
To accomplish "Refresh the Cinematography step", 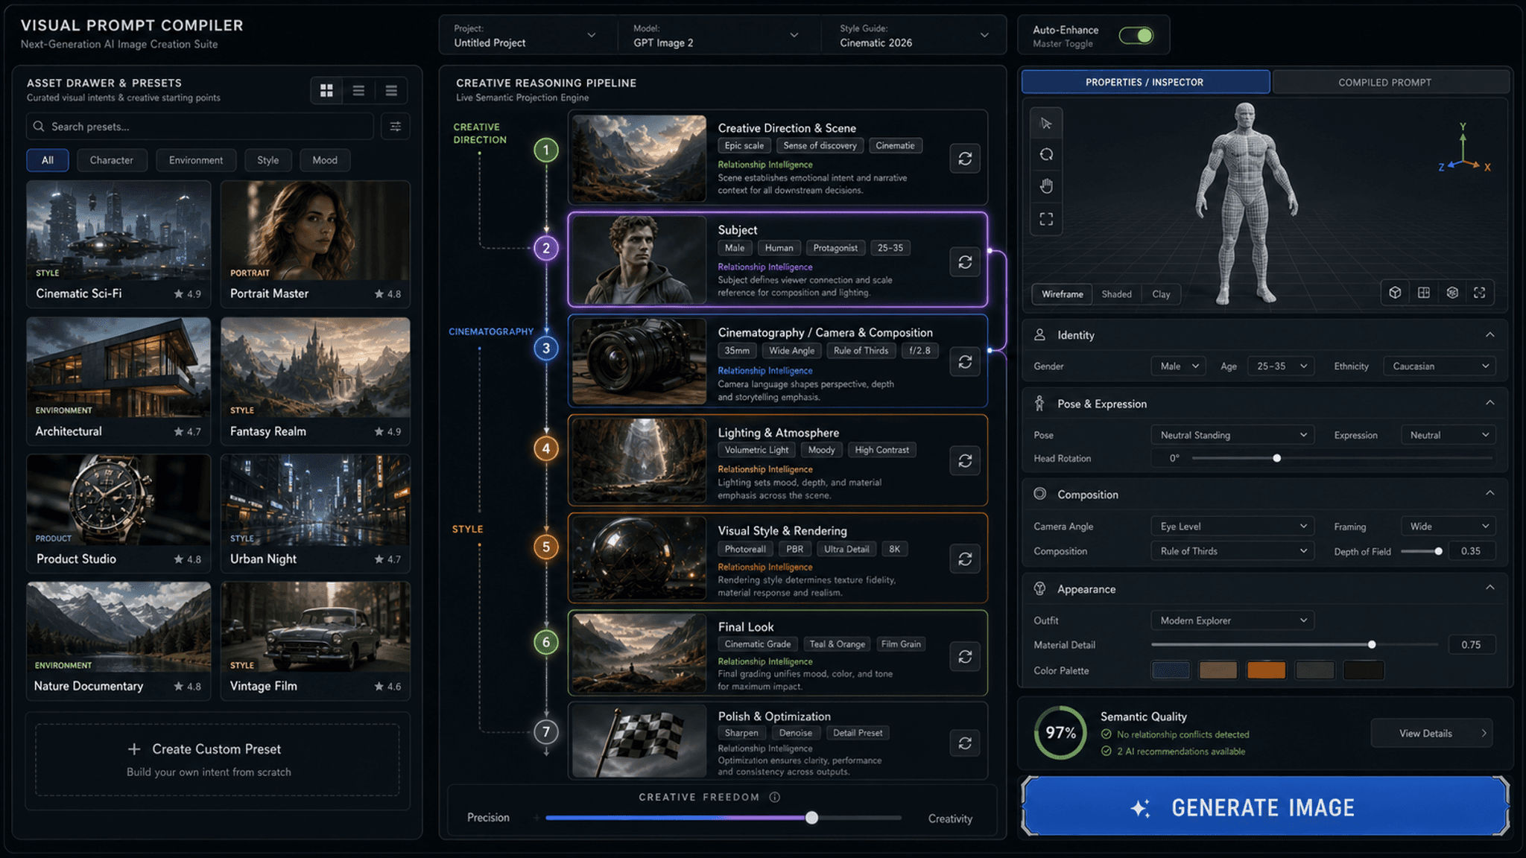I will tap(965, 362).
